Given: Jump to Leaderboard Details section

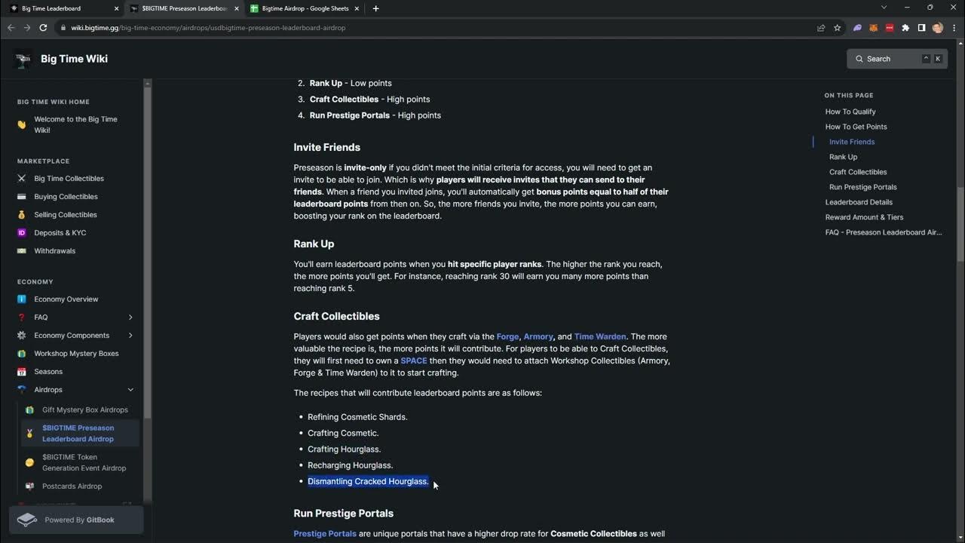Looking at the screenshot, I should pyautogui.click(x=859, y=202).
